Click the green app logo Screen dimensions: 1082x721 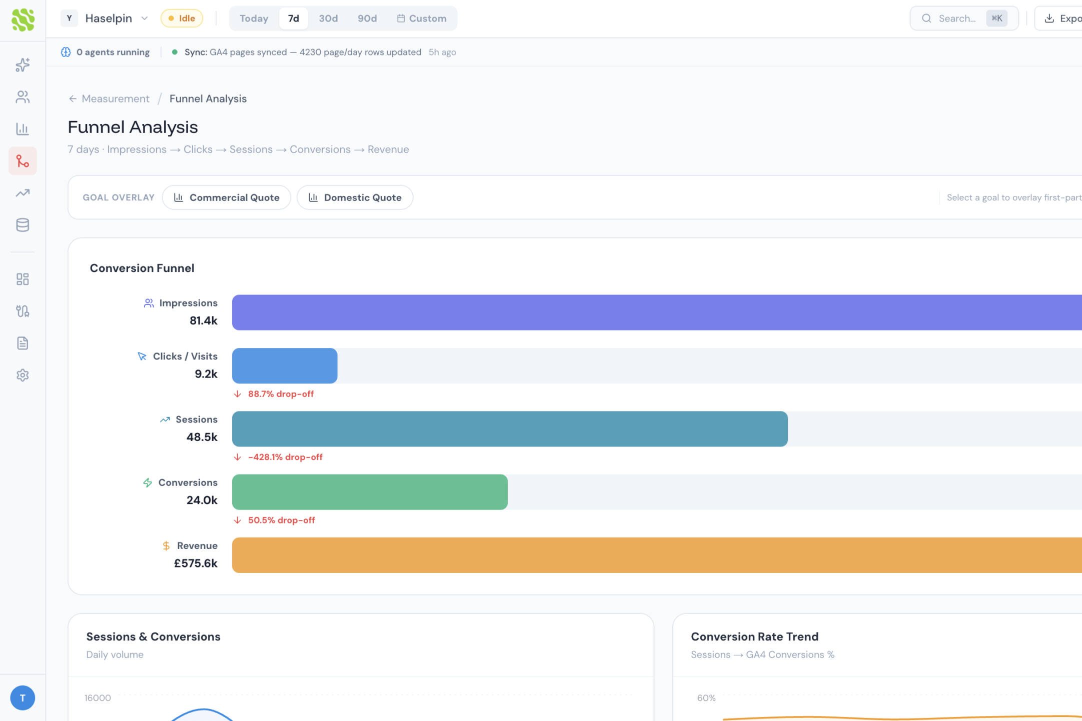[23, 19]
